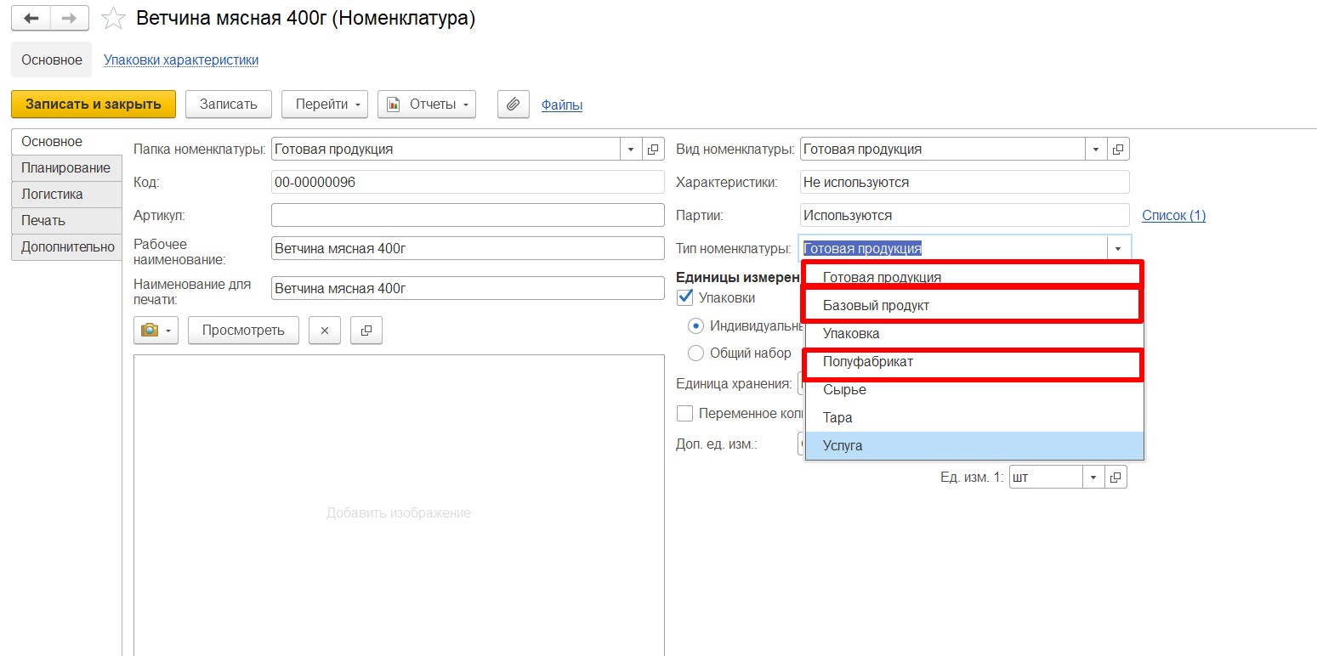
Task: Enable the Переменное количество checkbox
Action: [x=684, y=414]
